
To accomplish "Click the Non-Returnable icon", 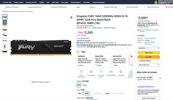I will click(81, 71).
